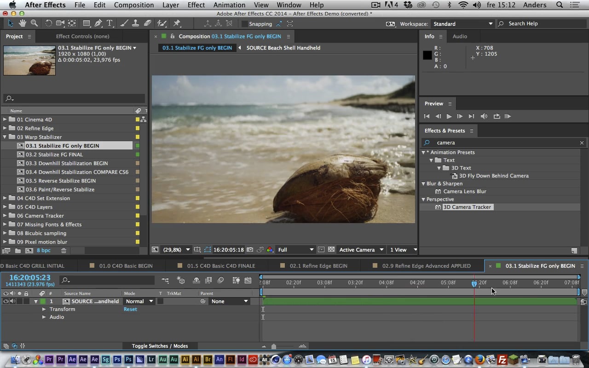
Task: Take snapshot with camera icon in viewer
Action: [250, 250]
